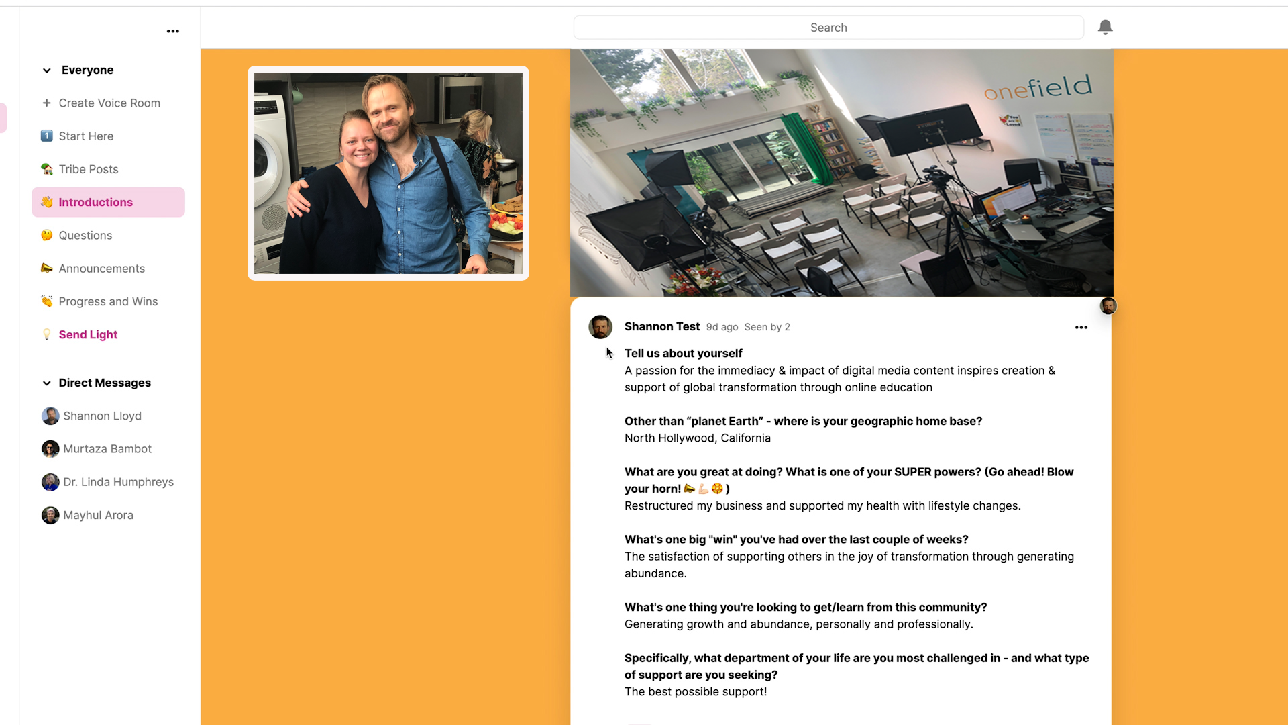Collapse the Everyone section
Screen dimensions: 1288x725
(x=46, y=70)
